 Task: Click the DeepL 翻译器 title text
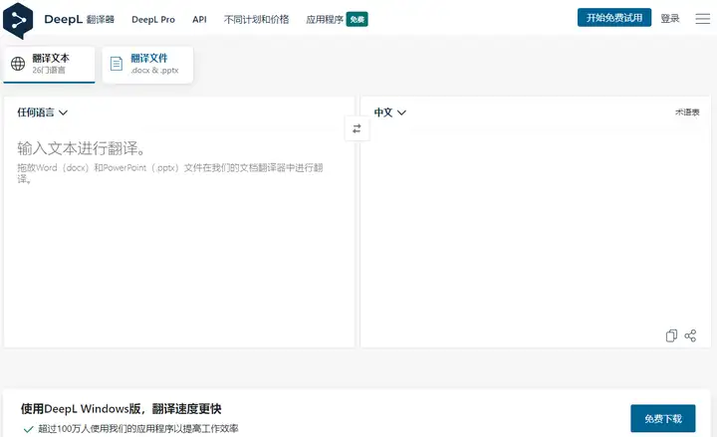pos(79,19)
